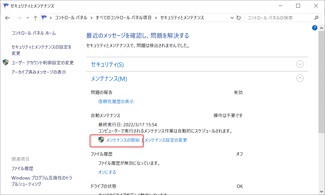Go back with the left arrow
325x195 pixels.
tap(8, 18)
